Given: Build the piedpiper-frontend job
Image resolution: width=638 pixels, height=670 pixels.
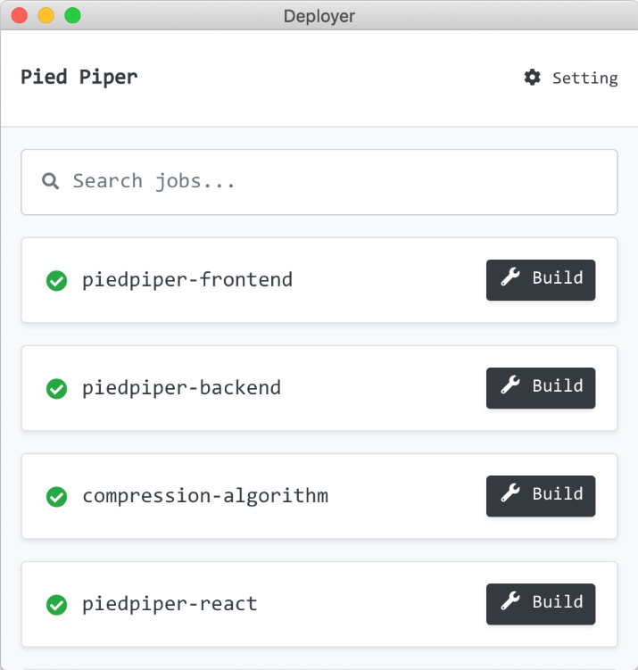Looking at the screenshot, I should [x=541, y=280].
